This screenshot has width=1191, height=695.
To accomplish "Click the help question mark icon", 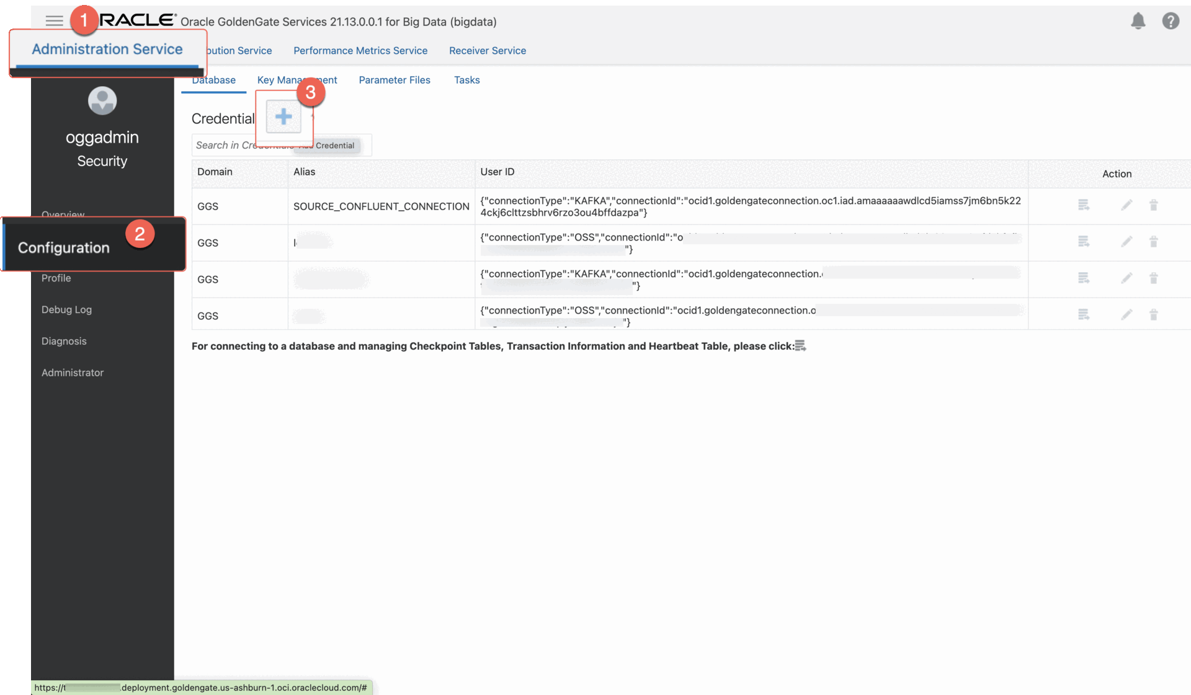I will [x=1170, y=21].
